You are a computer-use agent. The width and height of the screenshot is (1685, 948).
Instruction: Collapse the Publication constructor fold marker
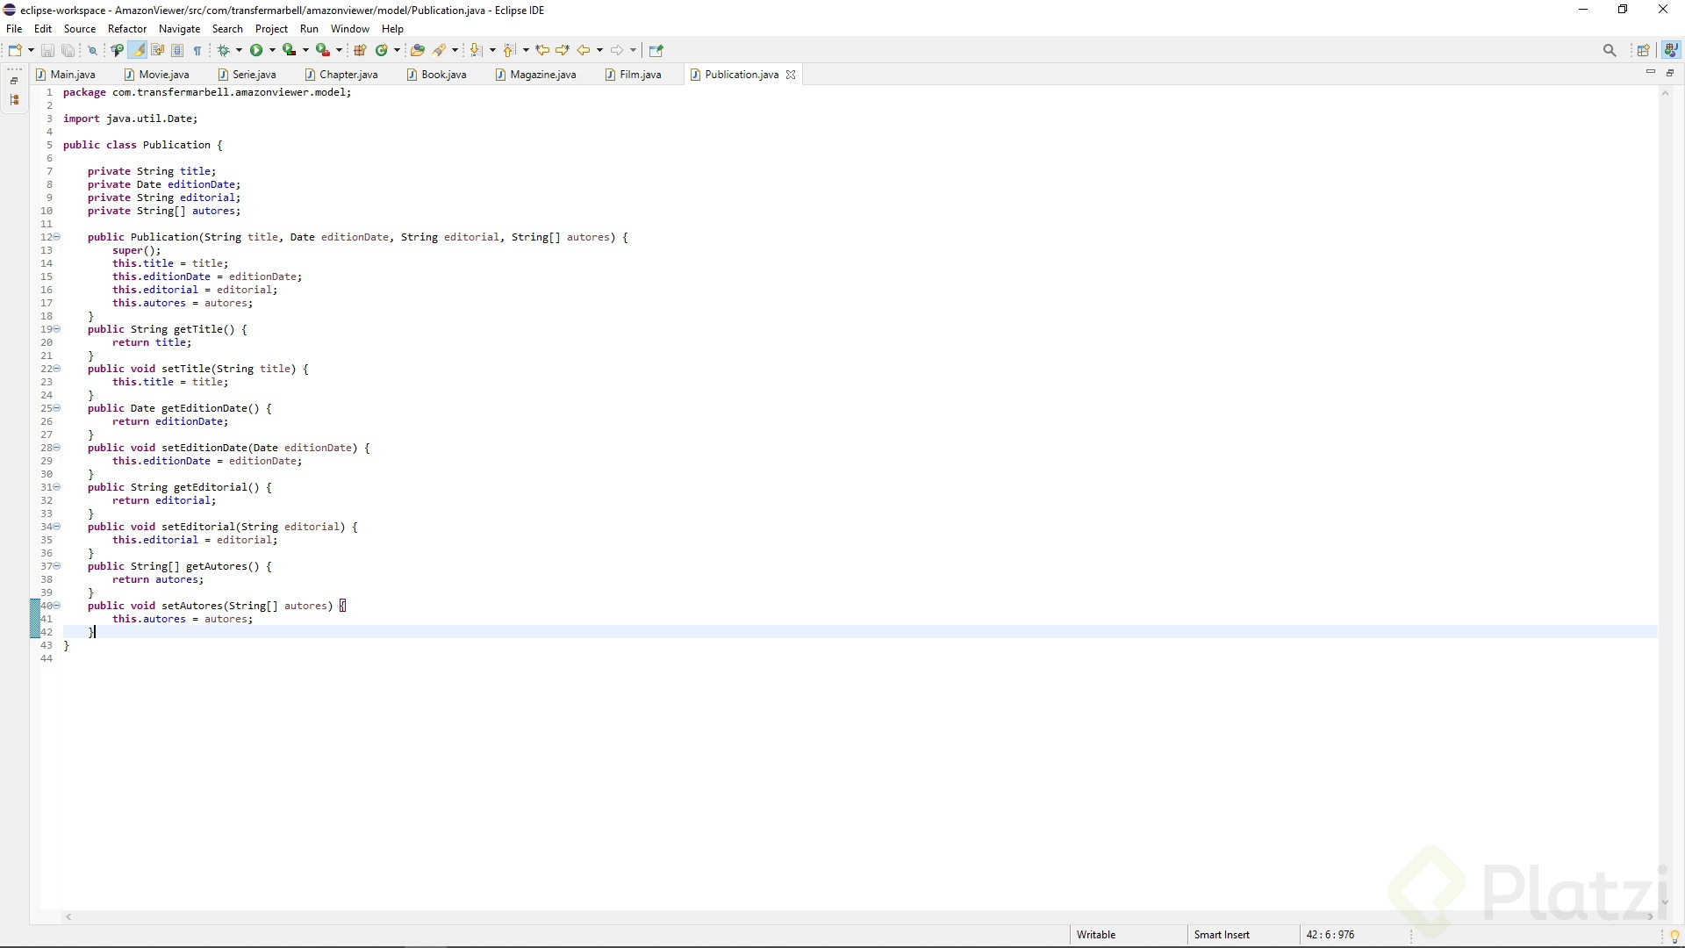click(58, 237)
